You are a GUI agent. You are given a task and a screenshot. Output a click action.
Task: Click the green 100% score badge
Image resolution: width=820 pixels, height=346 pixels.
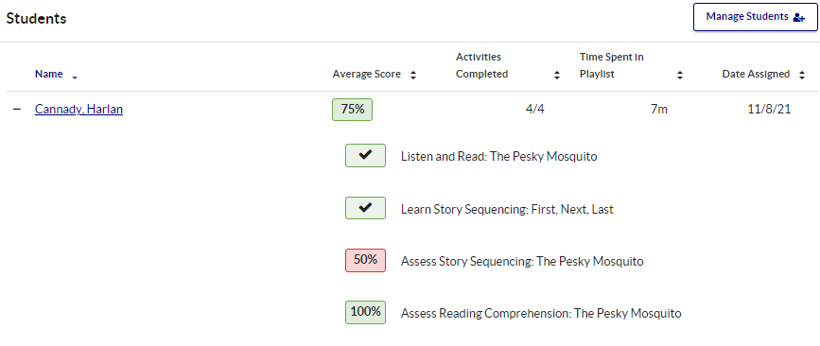coord(366,313)
